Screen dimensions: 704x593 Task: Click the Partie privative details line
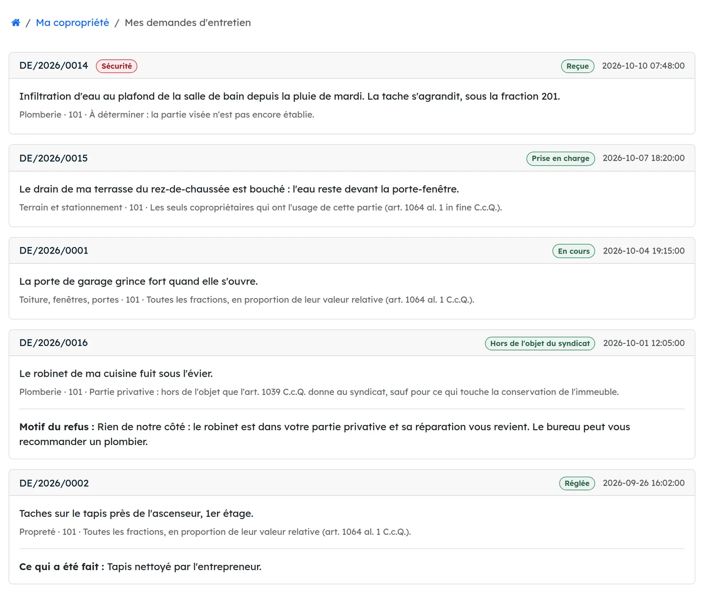(x=319, y=392)
